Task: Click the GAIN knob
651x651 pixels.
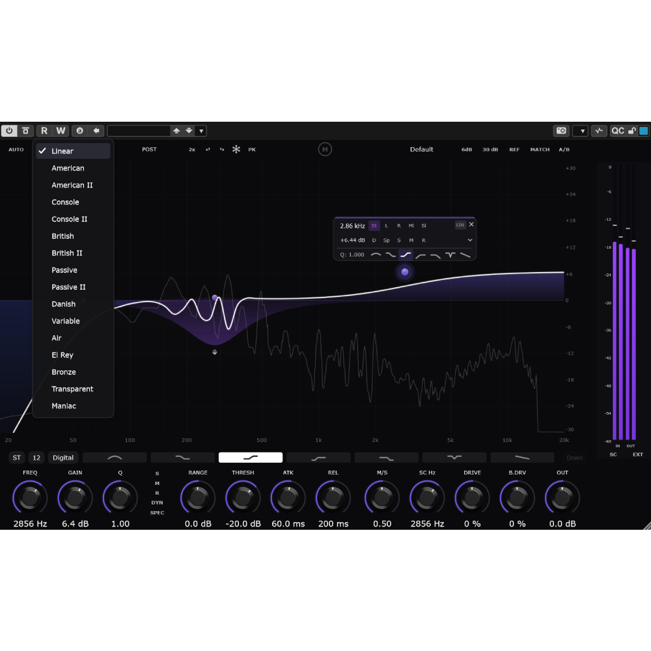Action: (x=75, y=498)
